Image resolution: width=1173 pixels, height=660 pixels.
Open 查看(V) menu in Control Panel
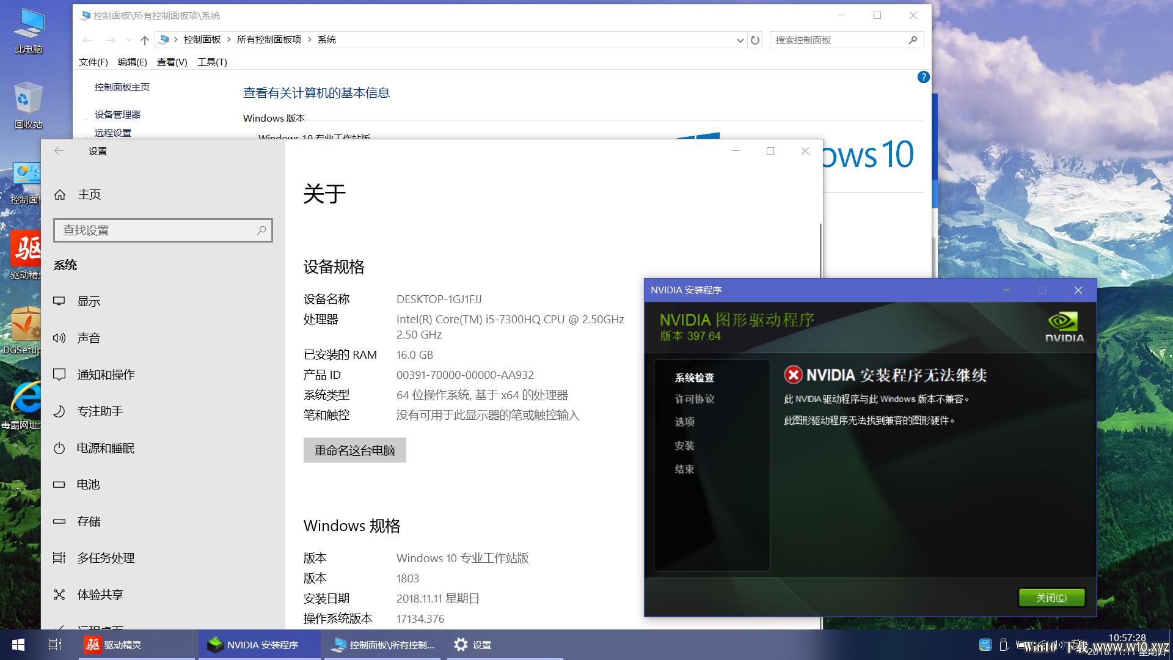click(x=172, y=62)
